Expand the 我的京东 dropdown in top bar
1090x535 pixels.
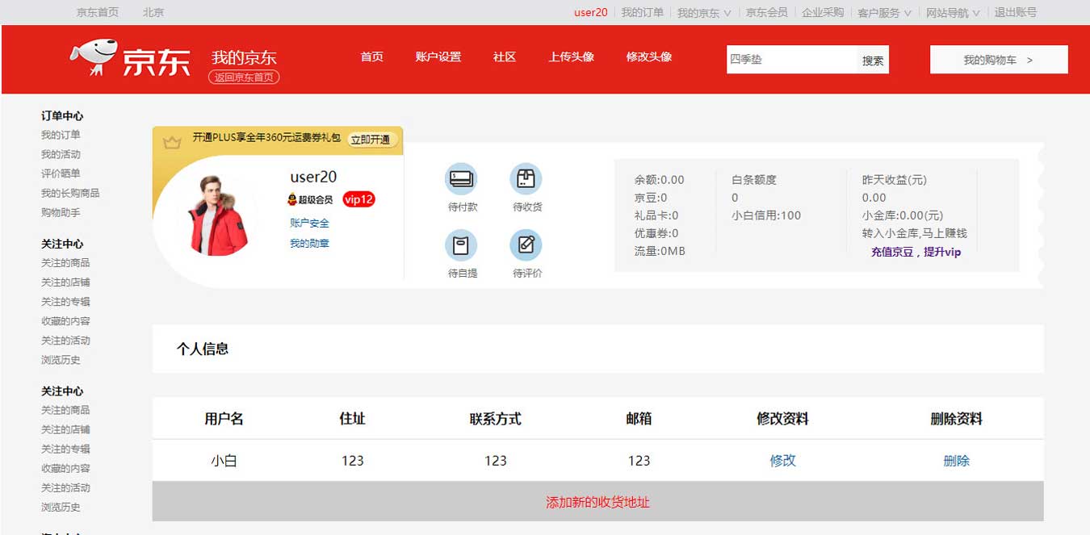tap(704, 13)
